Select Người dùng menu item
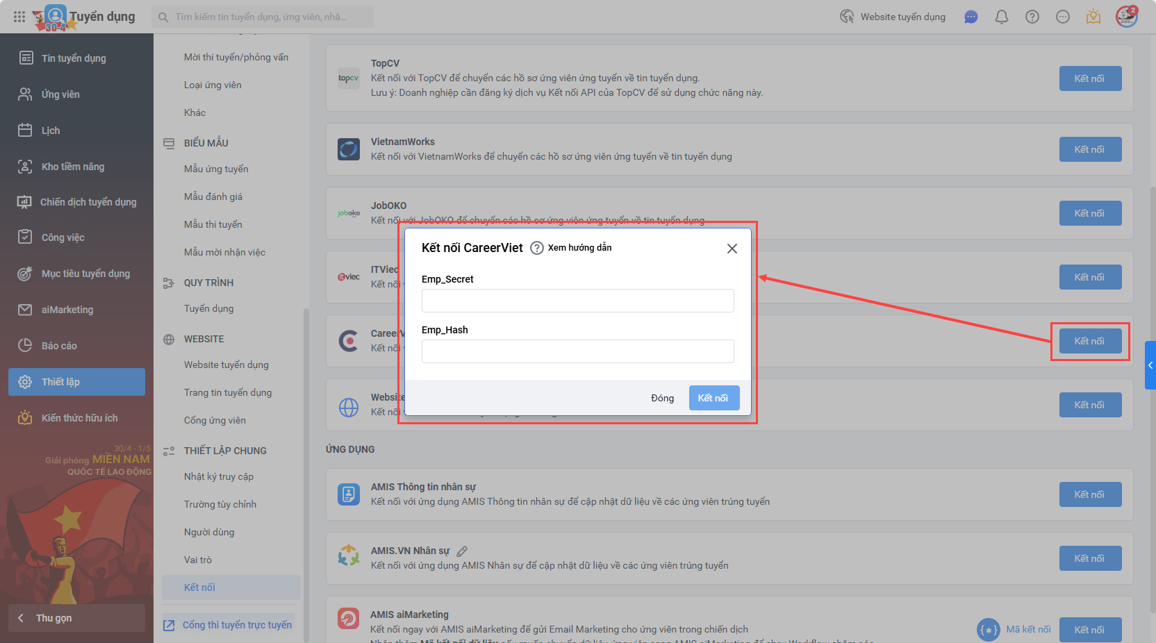The width and height of the screenshot is (1156, 643). pos(209,532)
